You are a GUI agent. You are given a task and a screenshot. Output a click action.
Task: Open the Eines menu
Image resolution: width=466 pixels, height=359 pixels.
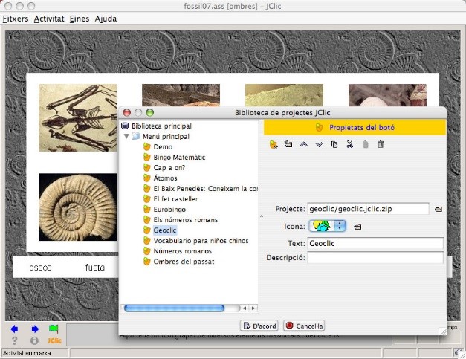(79, 18)
